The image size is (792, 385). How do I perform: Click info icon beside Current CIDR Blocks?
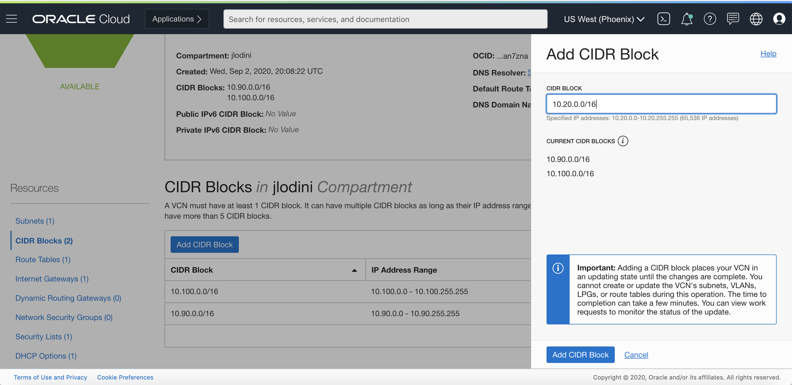point(622,141)
